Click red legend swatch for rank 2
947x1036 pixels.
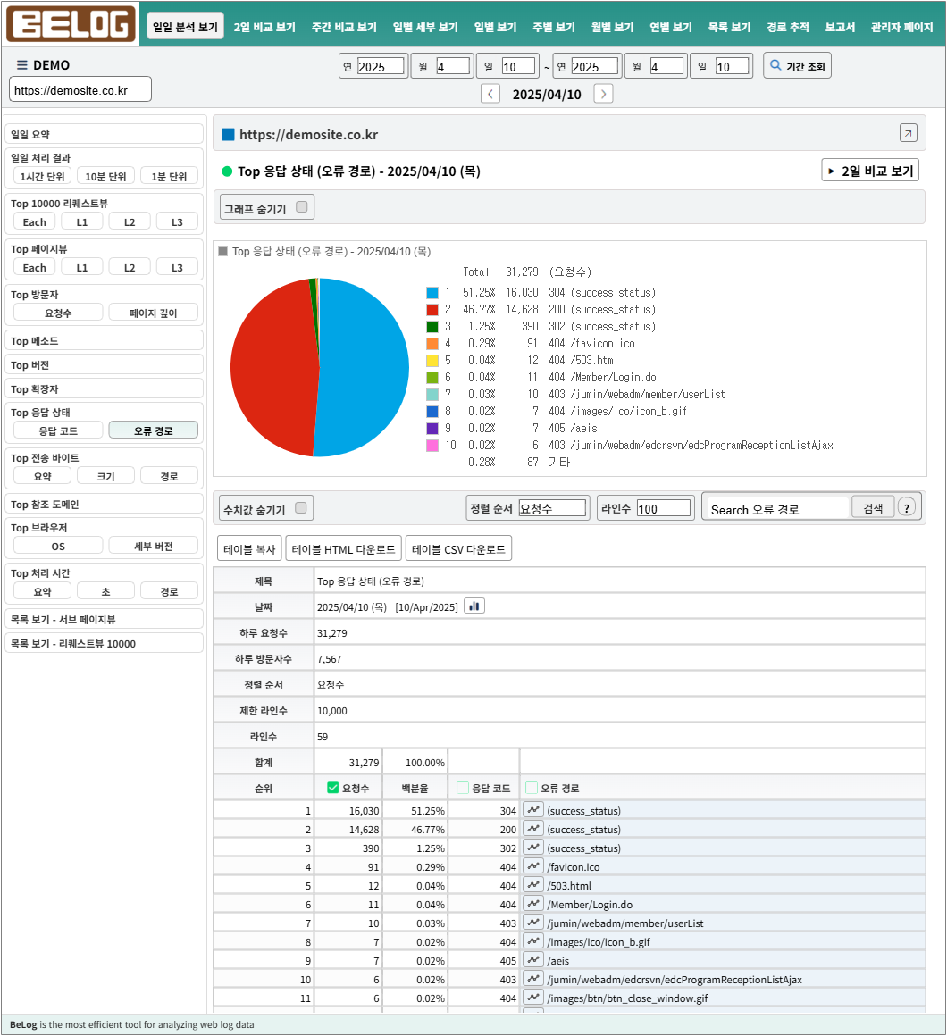tap(432, 309)
